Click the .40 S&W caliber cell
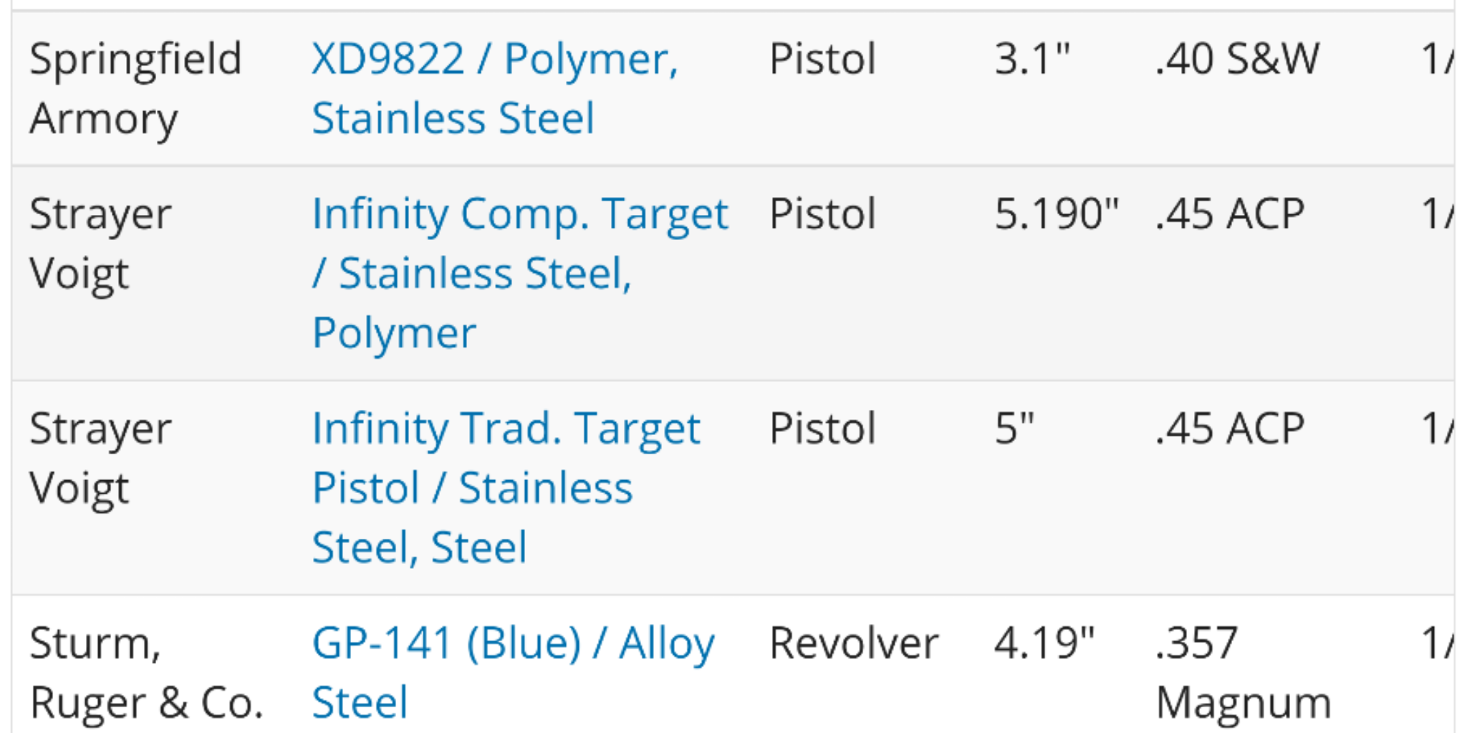 click(1237, 59)
